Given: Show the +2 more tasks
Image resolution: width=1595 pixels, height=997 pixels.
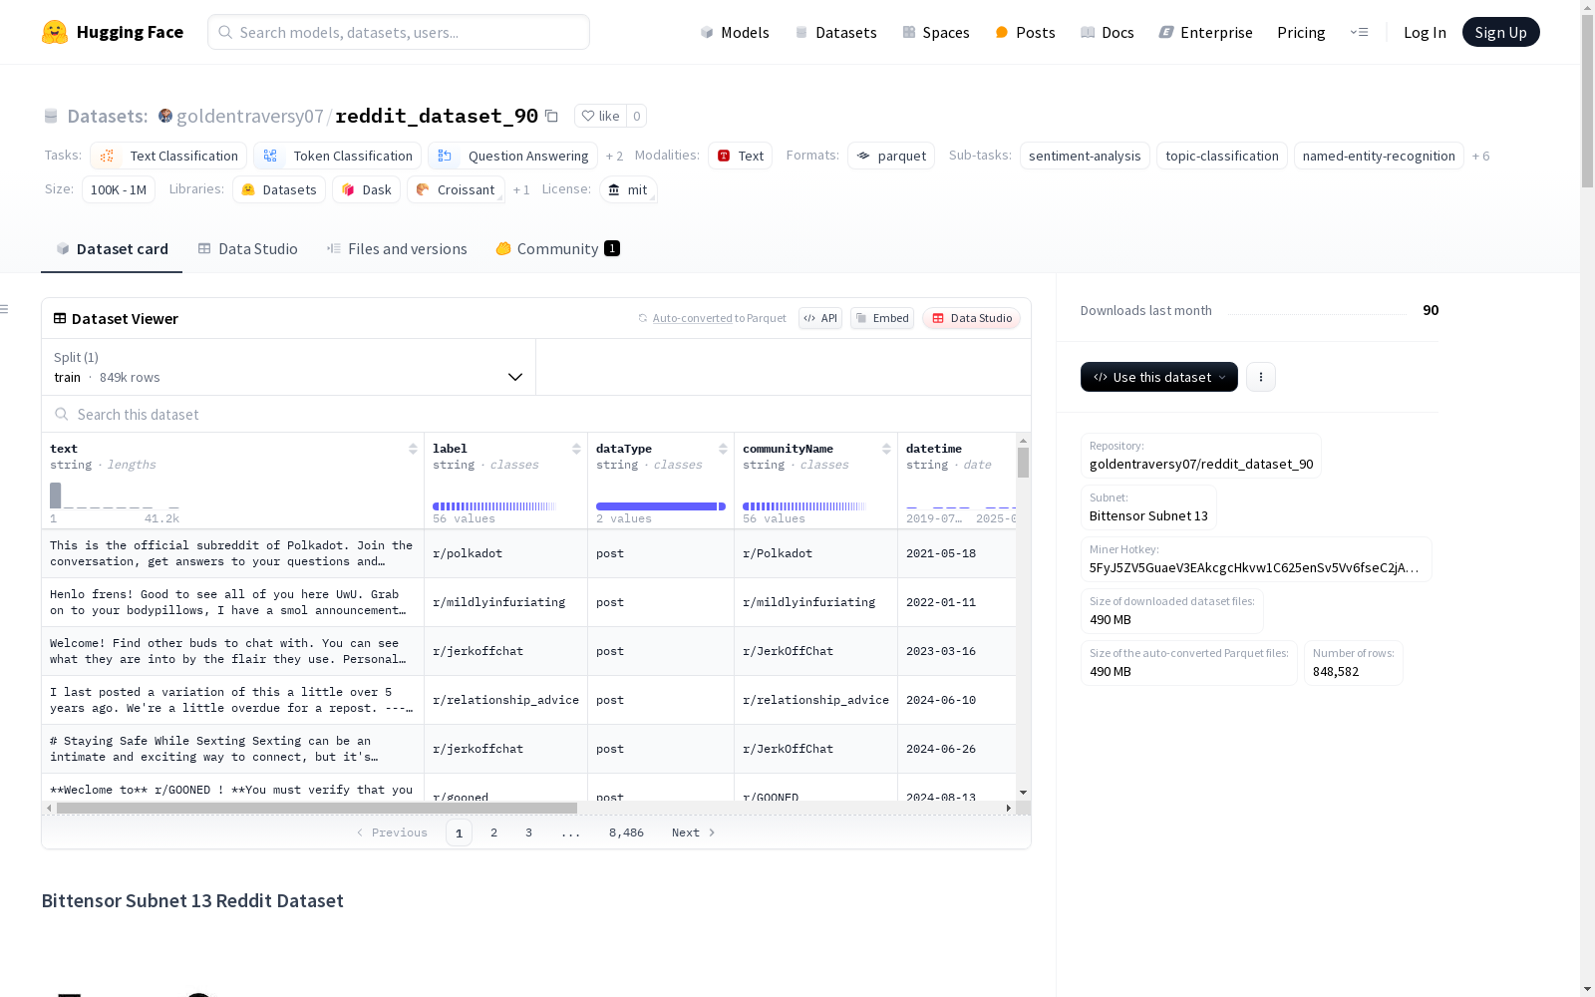Looking at the screenshot, I should pos(614,157).
